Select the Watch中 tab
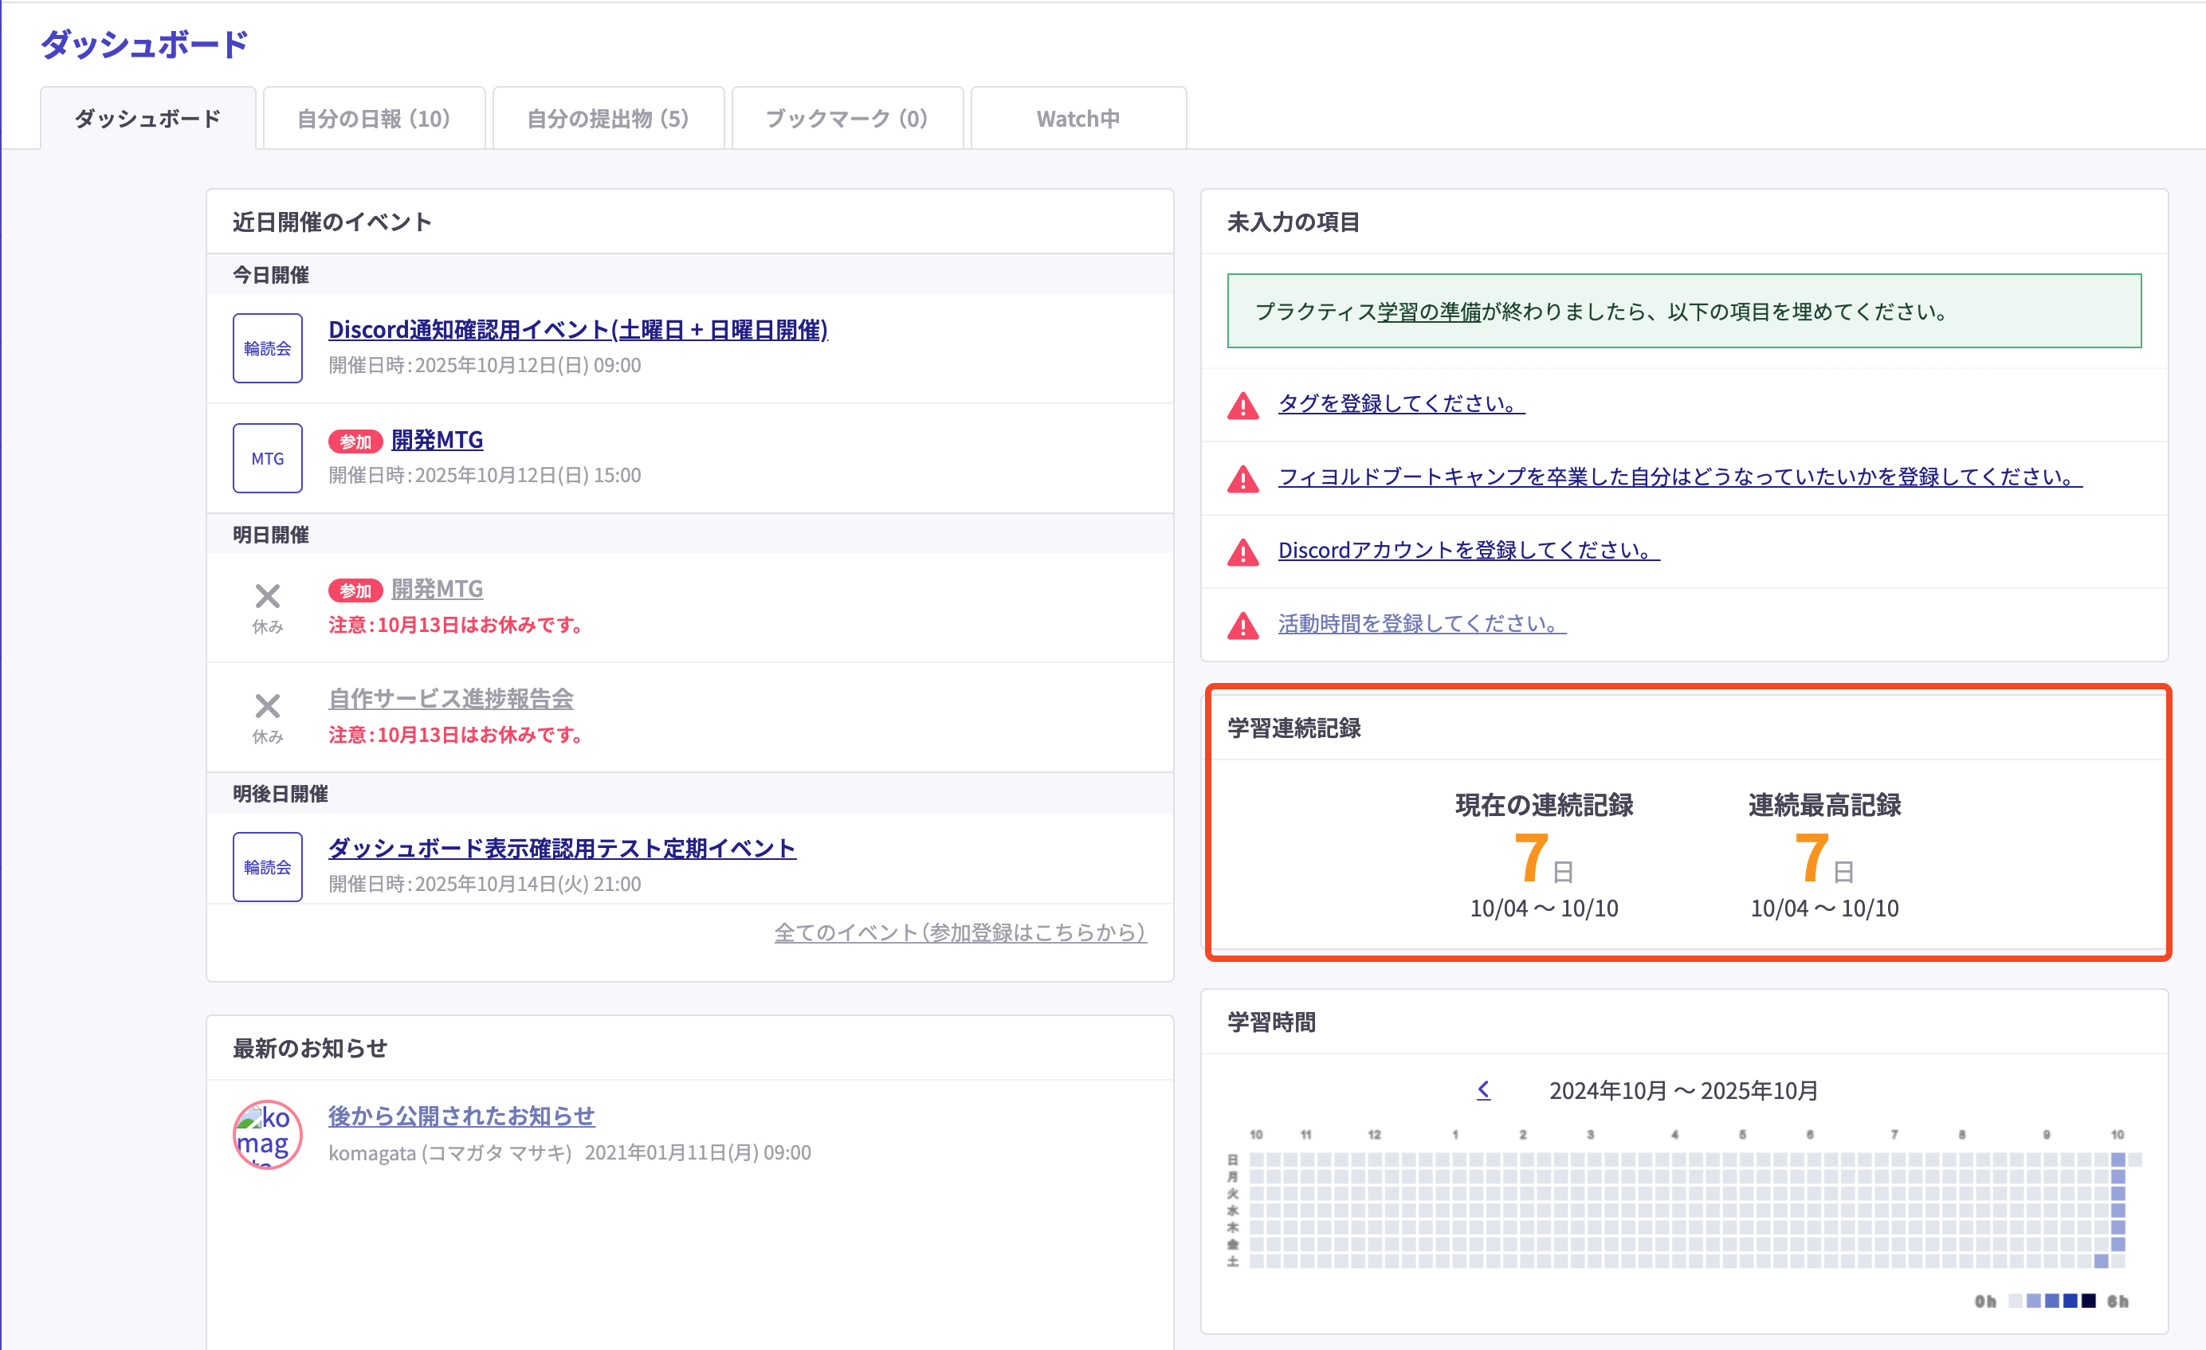This screenshot has height=1350, width=2206. tap(1077, 117)
